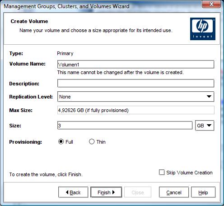The image size is (224, 206).
Task: Open the size unit GB selector
Action: (x=205, y=126)
